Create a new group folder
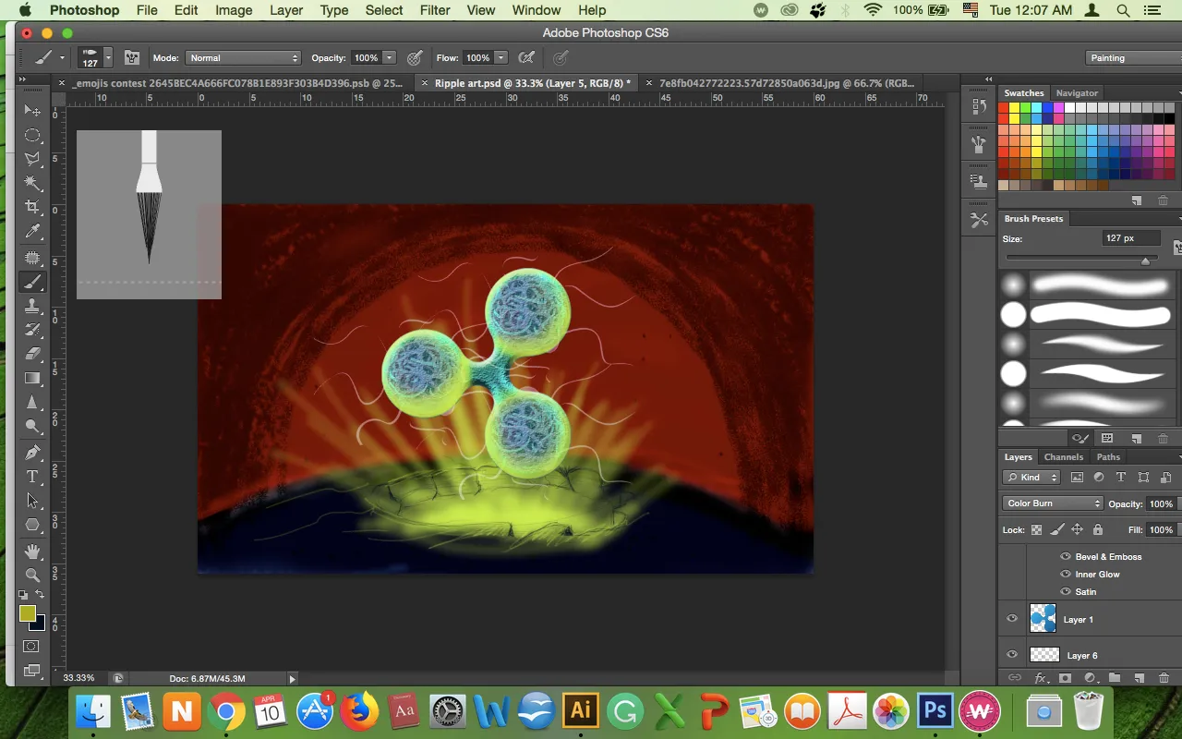 coord(1115,678)
